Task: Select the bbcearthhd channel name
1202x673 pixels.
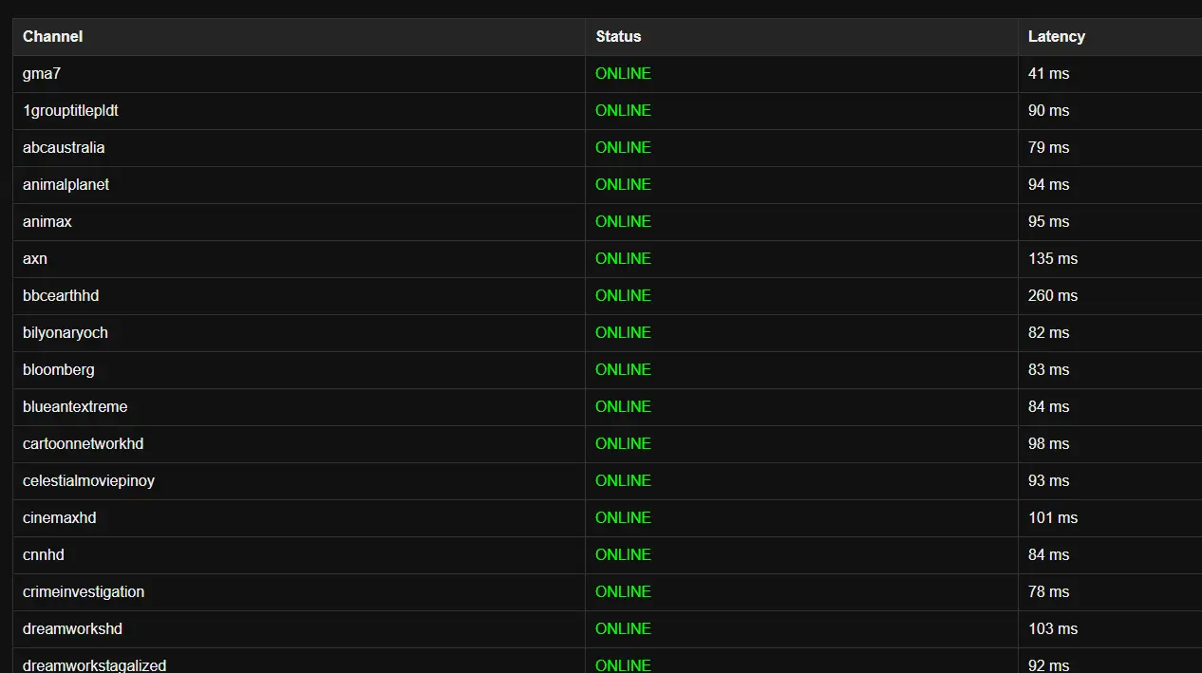Action: 61,295
